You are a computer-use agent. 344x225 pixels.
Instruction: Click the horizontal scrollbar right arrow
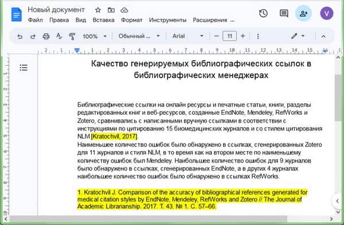331,219
